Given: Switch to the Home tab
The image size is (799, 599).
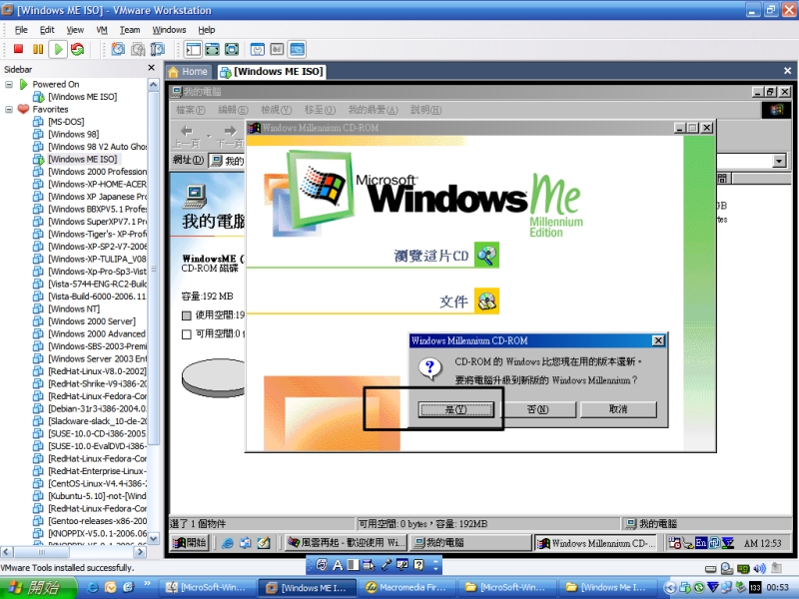Looking at the screenshot, I should (x=189, y=72).
